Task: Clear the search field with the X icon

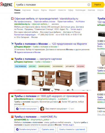Action: coord(89,5)
